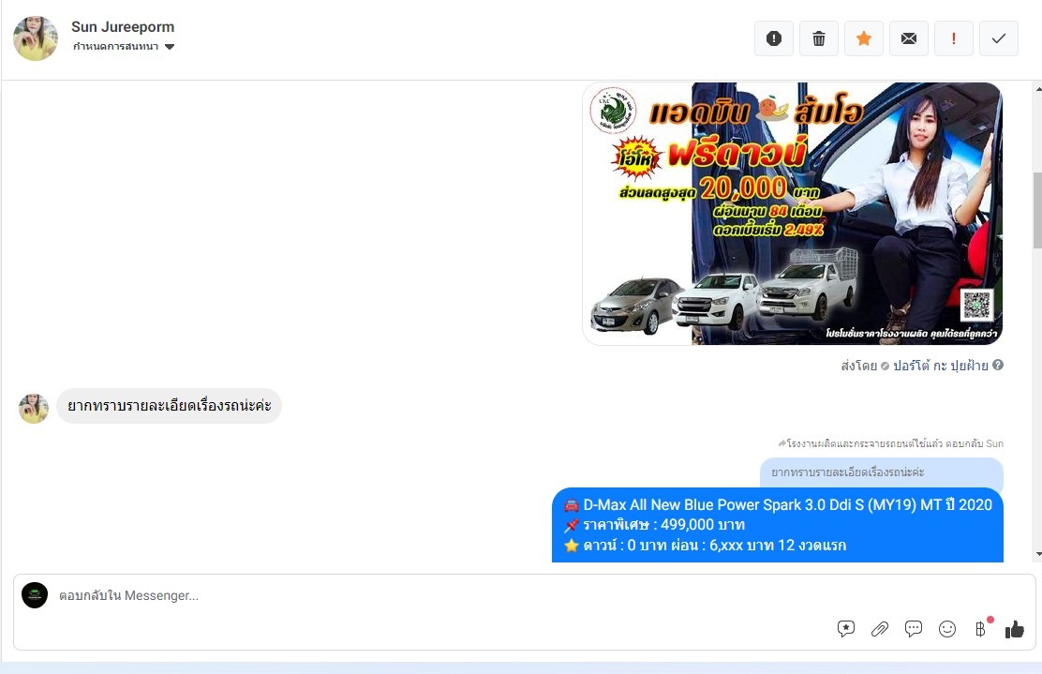Image resolution: width=1042 pixels, height=674 pixels.
Task: Mark conversation done with checkmark icon
Action: coord(999,38)
